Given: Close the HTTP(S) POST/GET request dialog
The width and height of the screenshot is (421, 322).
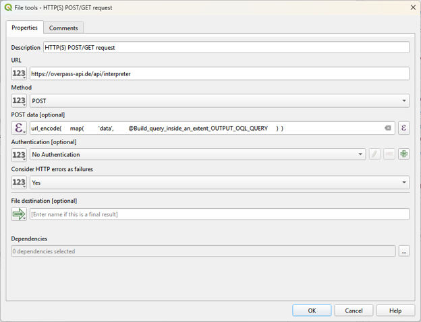Looking at the screenshot, I should tap(413, 7).
